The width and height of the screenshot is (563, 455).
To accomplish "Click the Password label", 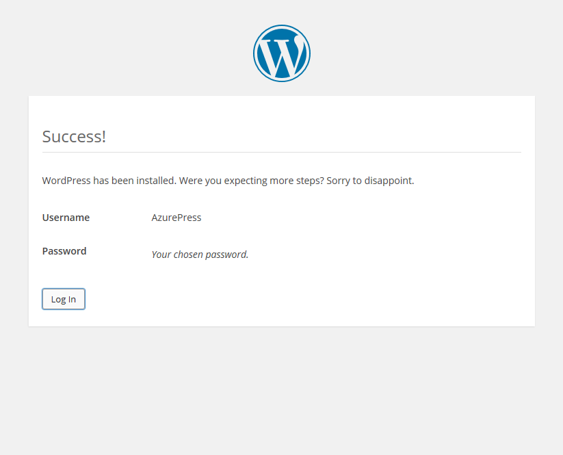I will tap(64, 251).
